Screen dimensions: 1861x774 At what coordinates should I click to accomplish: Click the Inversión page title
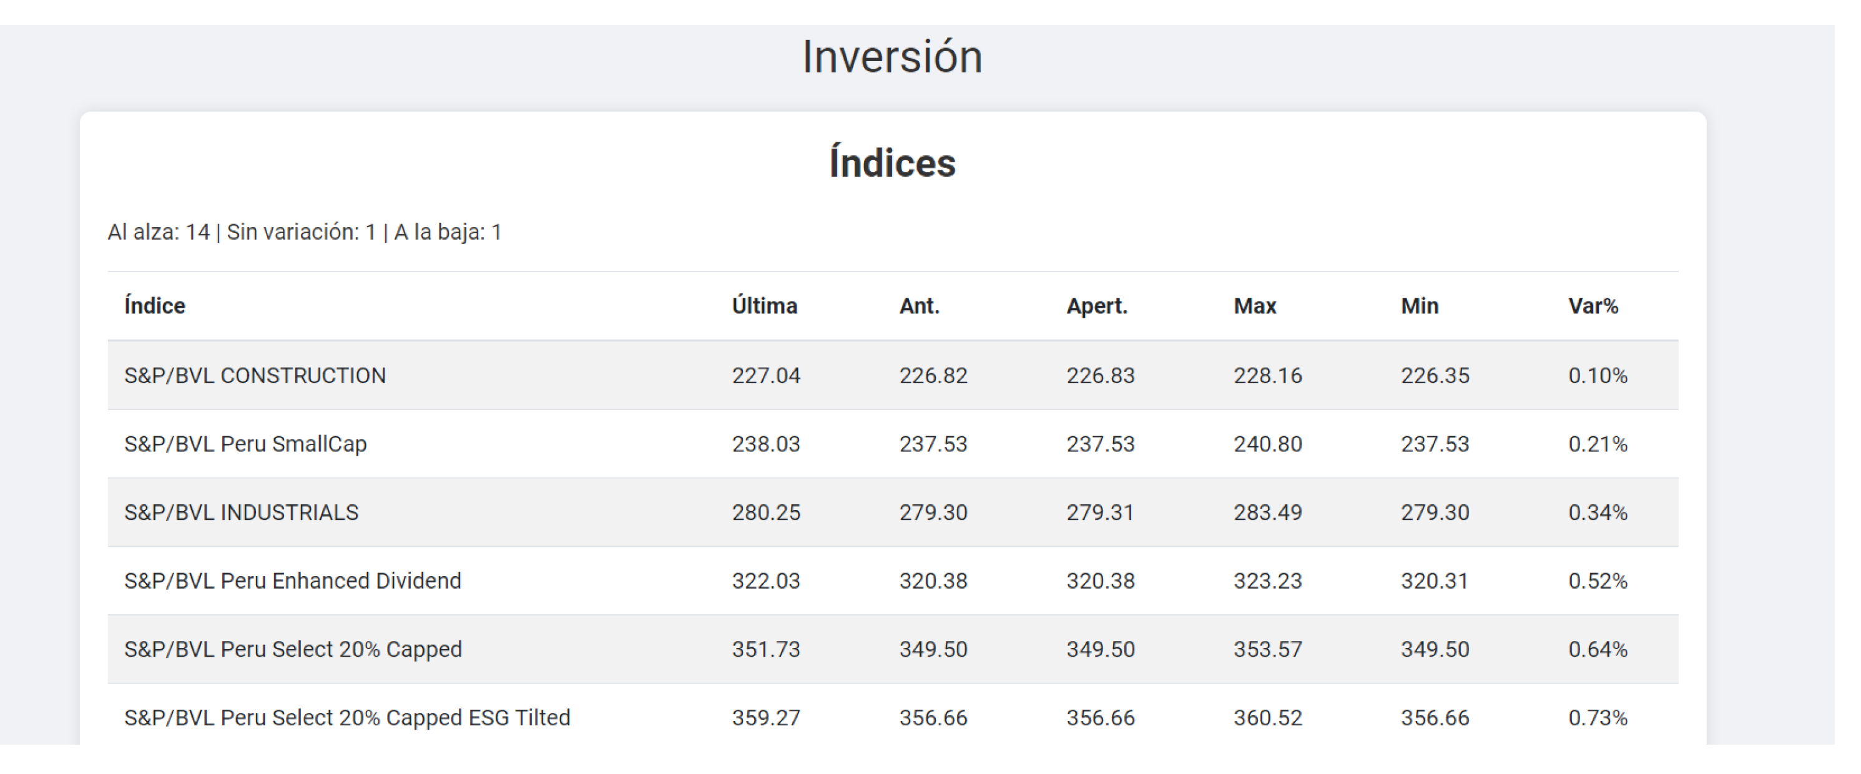[x=892, y=57]
